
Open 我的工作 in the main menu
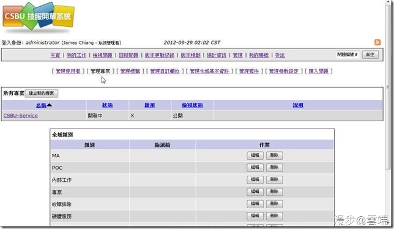point(76,55)
